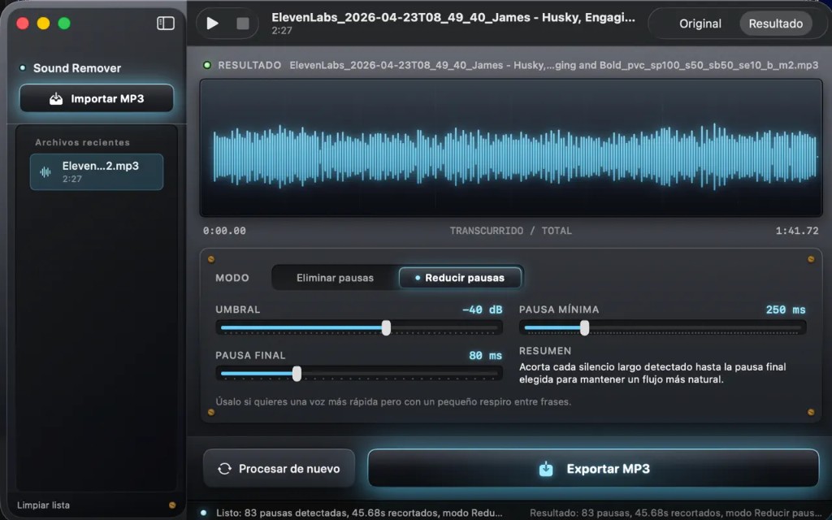The height and width of the screenshot is (520, 832).
Task: Click the 2:27 duration under the header title
Action: coord(282,31)
